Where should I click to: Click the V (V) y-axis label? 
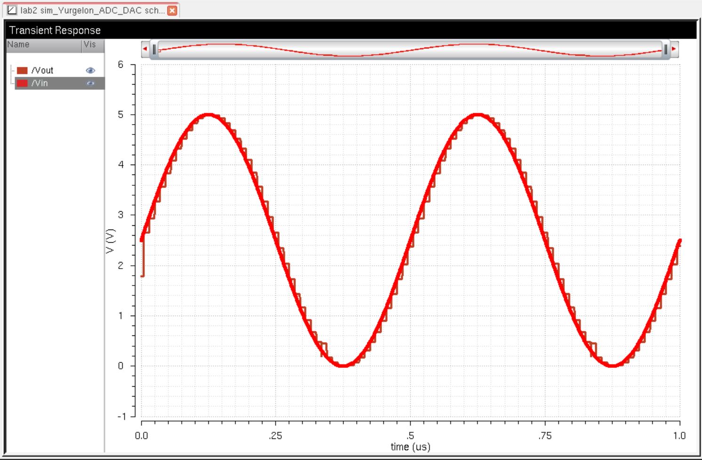(110, 241)
